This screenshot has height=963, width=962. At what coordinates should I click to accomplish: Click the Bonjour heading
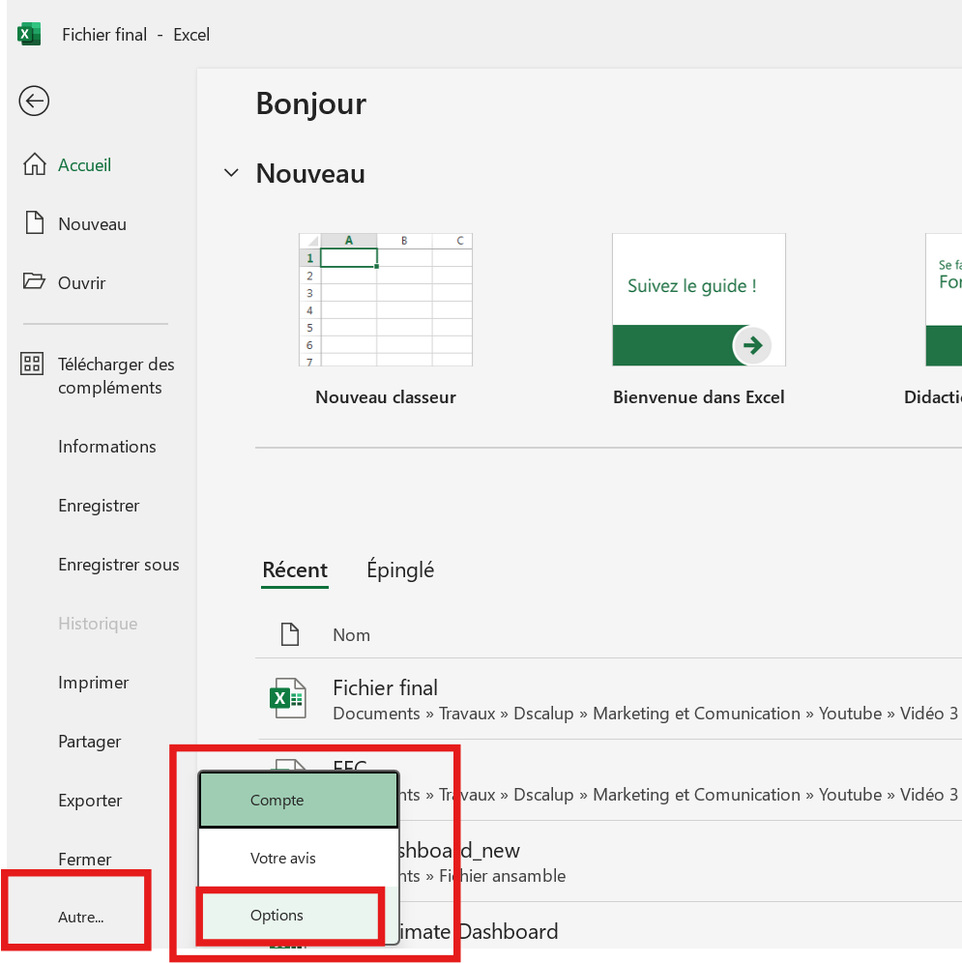[311, 103]
